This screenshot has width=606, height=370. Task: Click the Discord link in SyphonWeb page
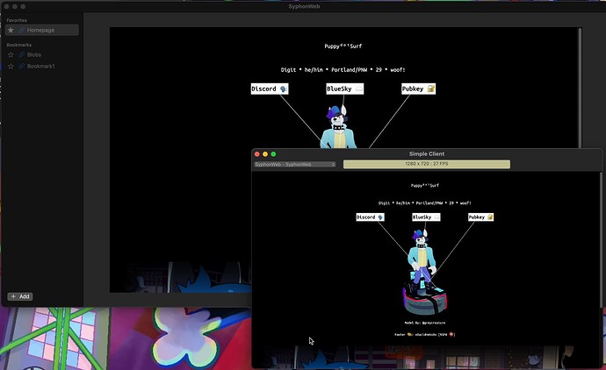coord(270,89)
